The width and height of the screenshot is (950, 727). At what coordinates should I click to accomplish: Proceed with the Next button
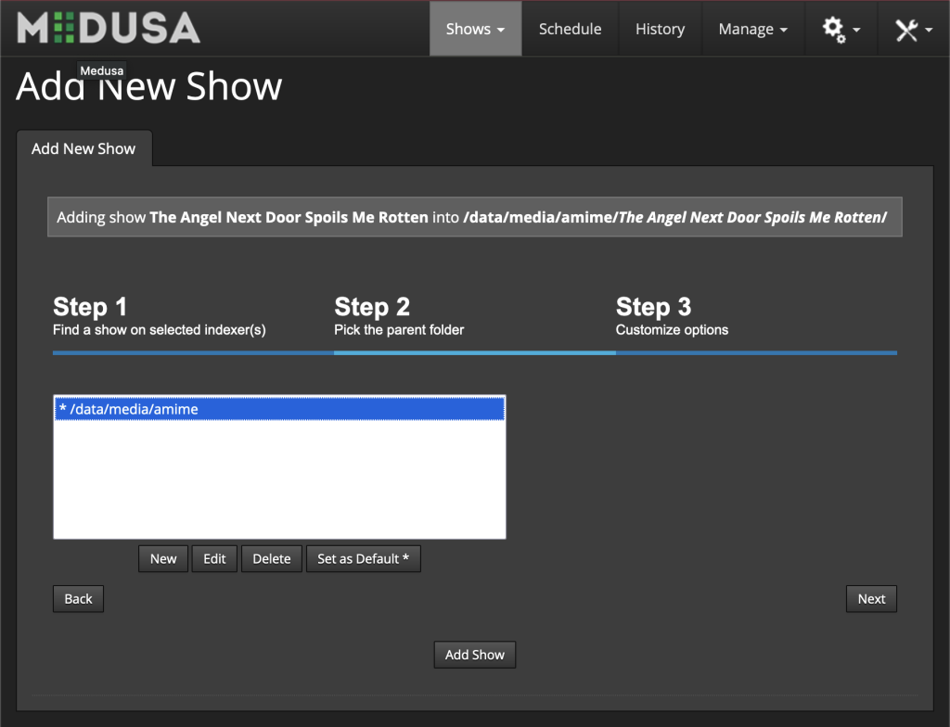point(871,598)
